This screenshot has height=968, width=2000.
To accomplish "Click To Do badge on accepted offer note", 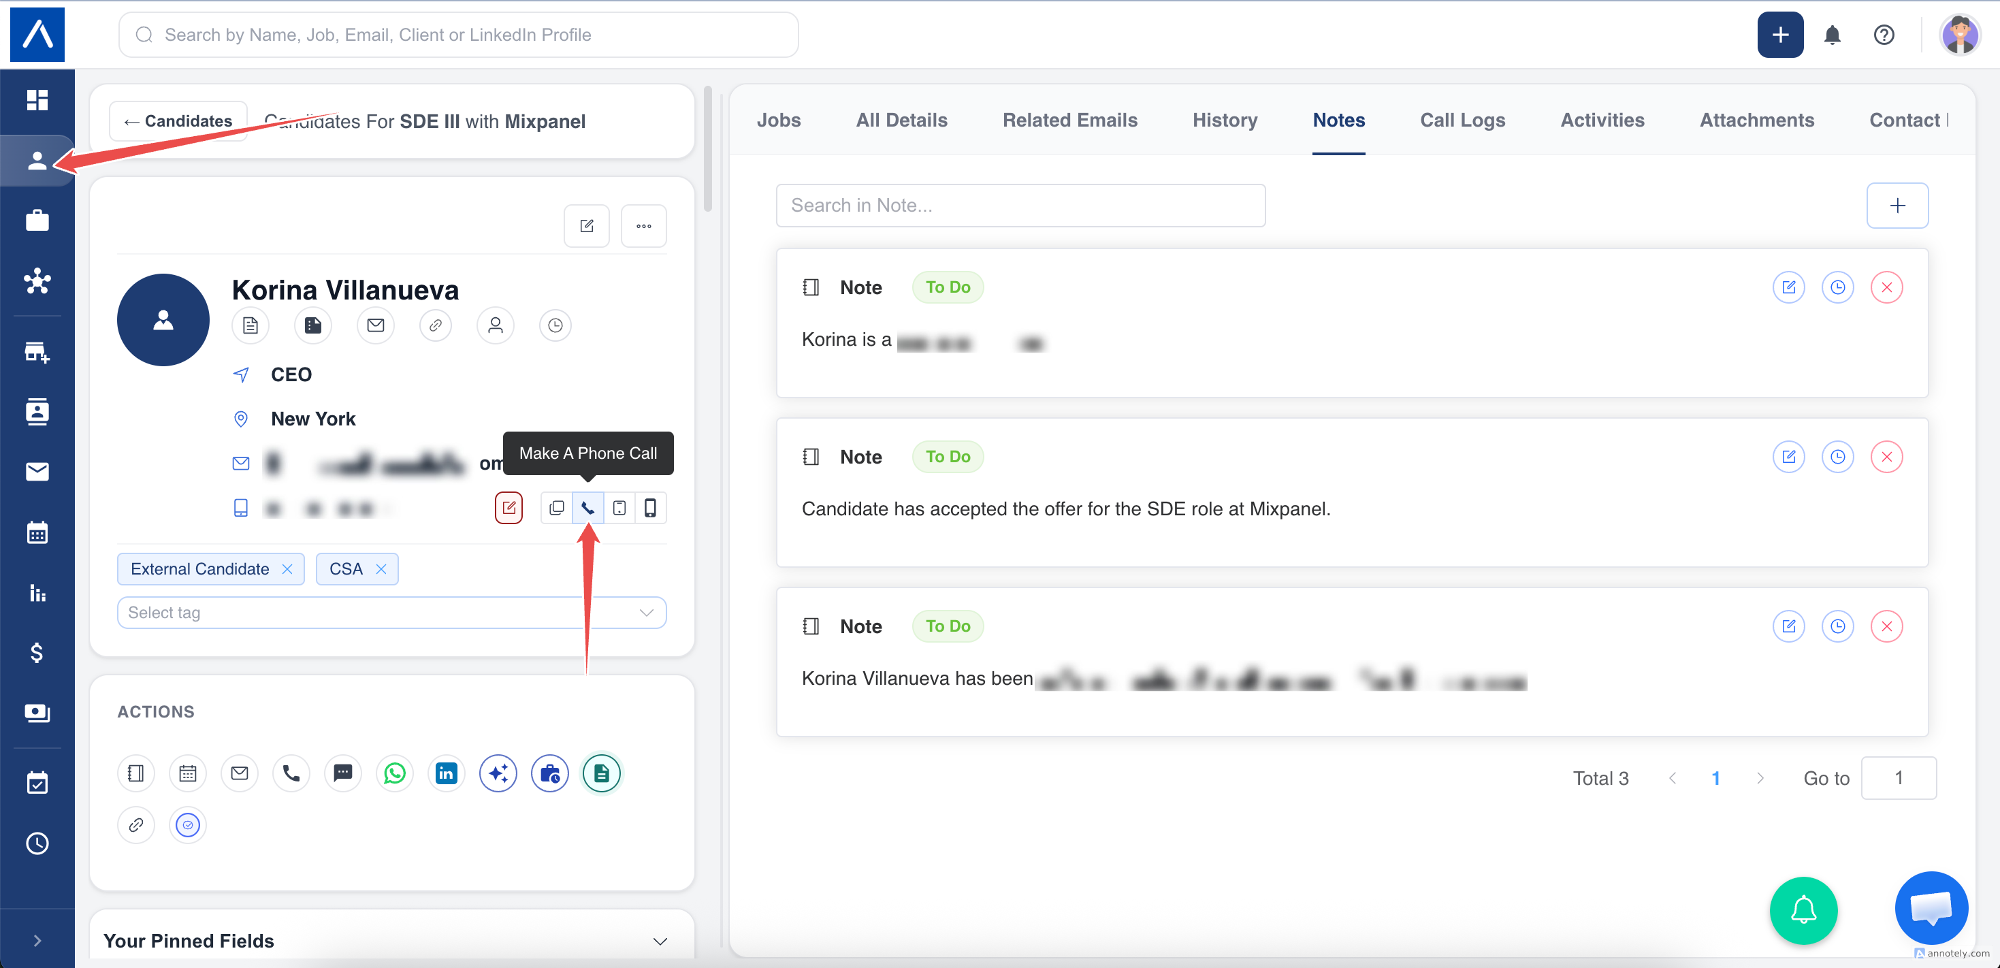I will coord(948,457).
